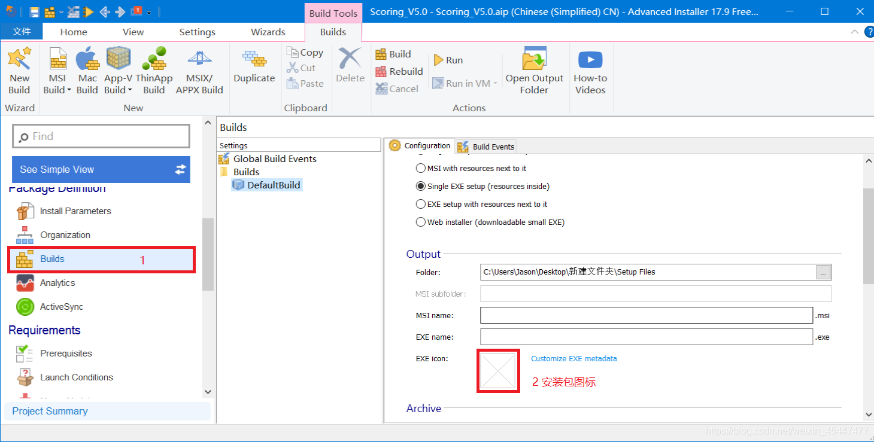
Task: Click Cancel in the Actions group
Action: tap(397, 89)
